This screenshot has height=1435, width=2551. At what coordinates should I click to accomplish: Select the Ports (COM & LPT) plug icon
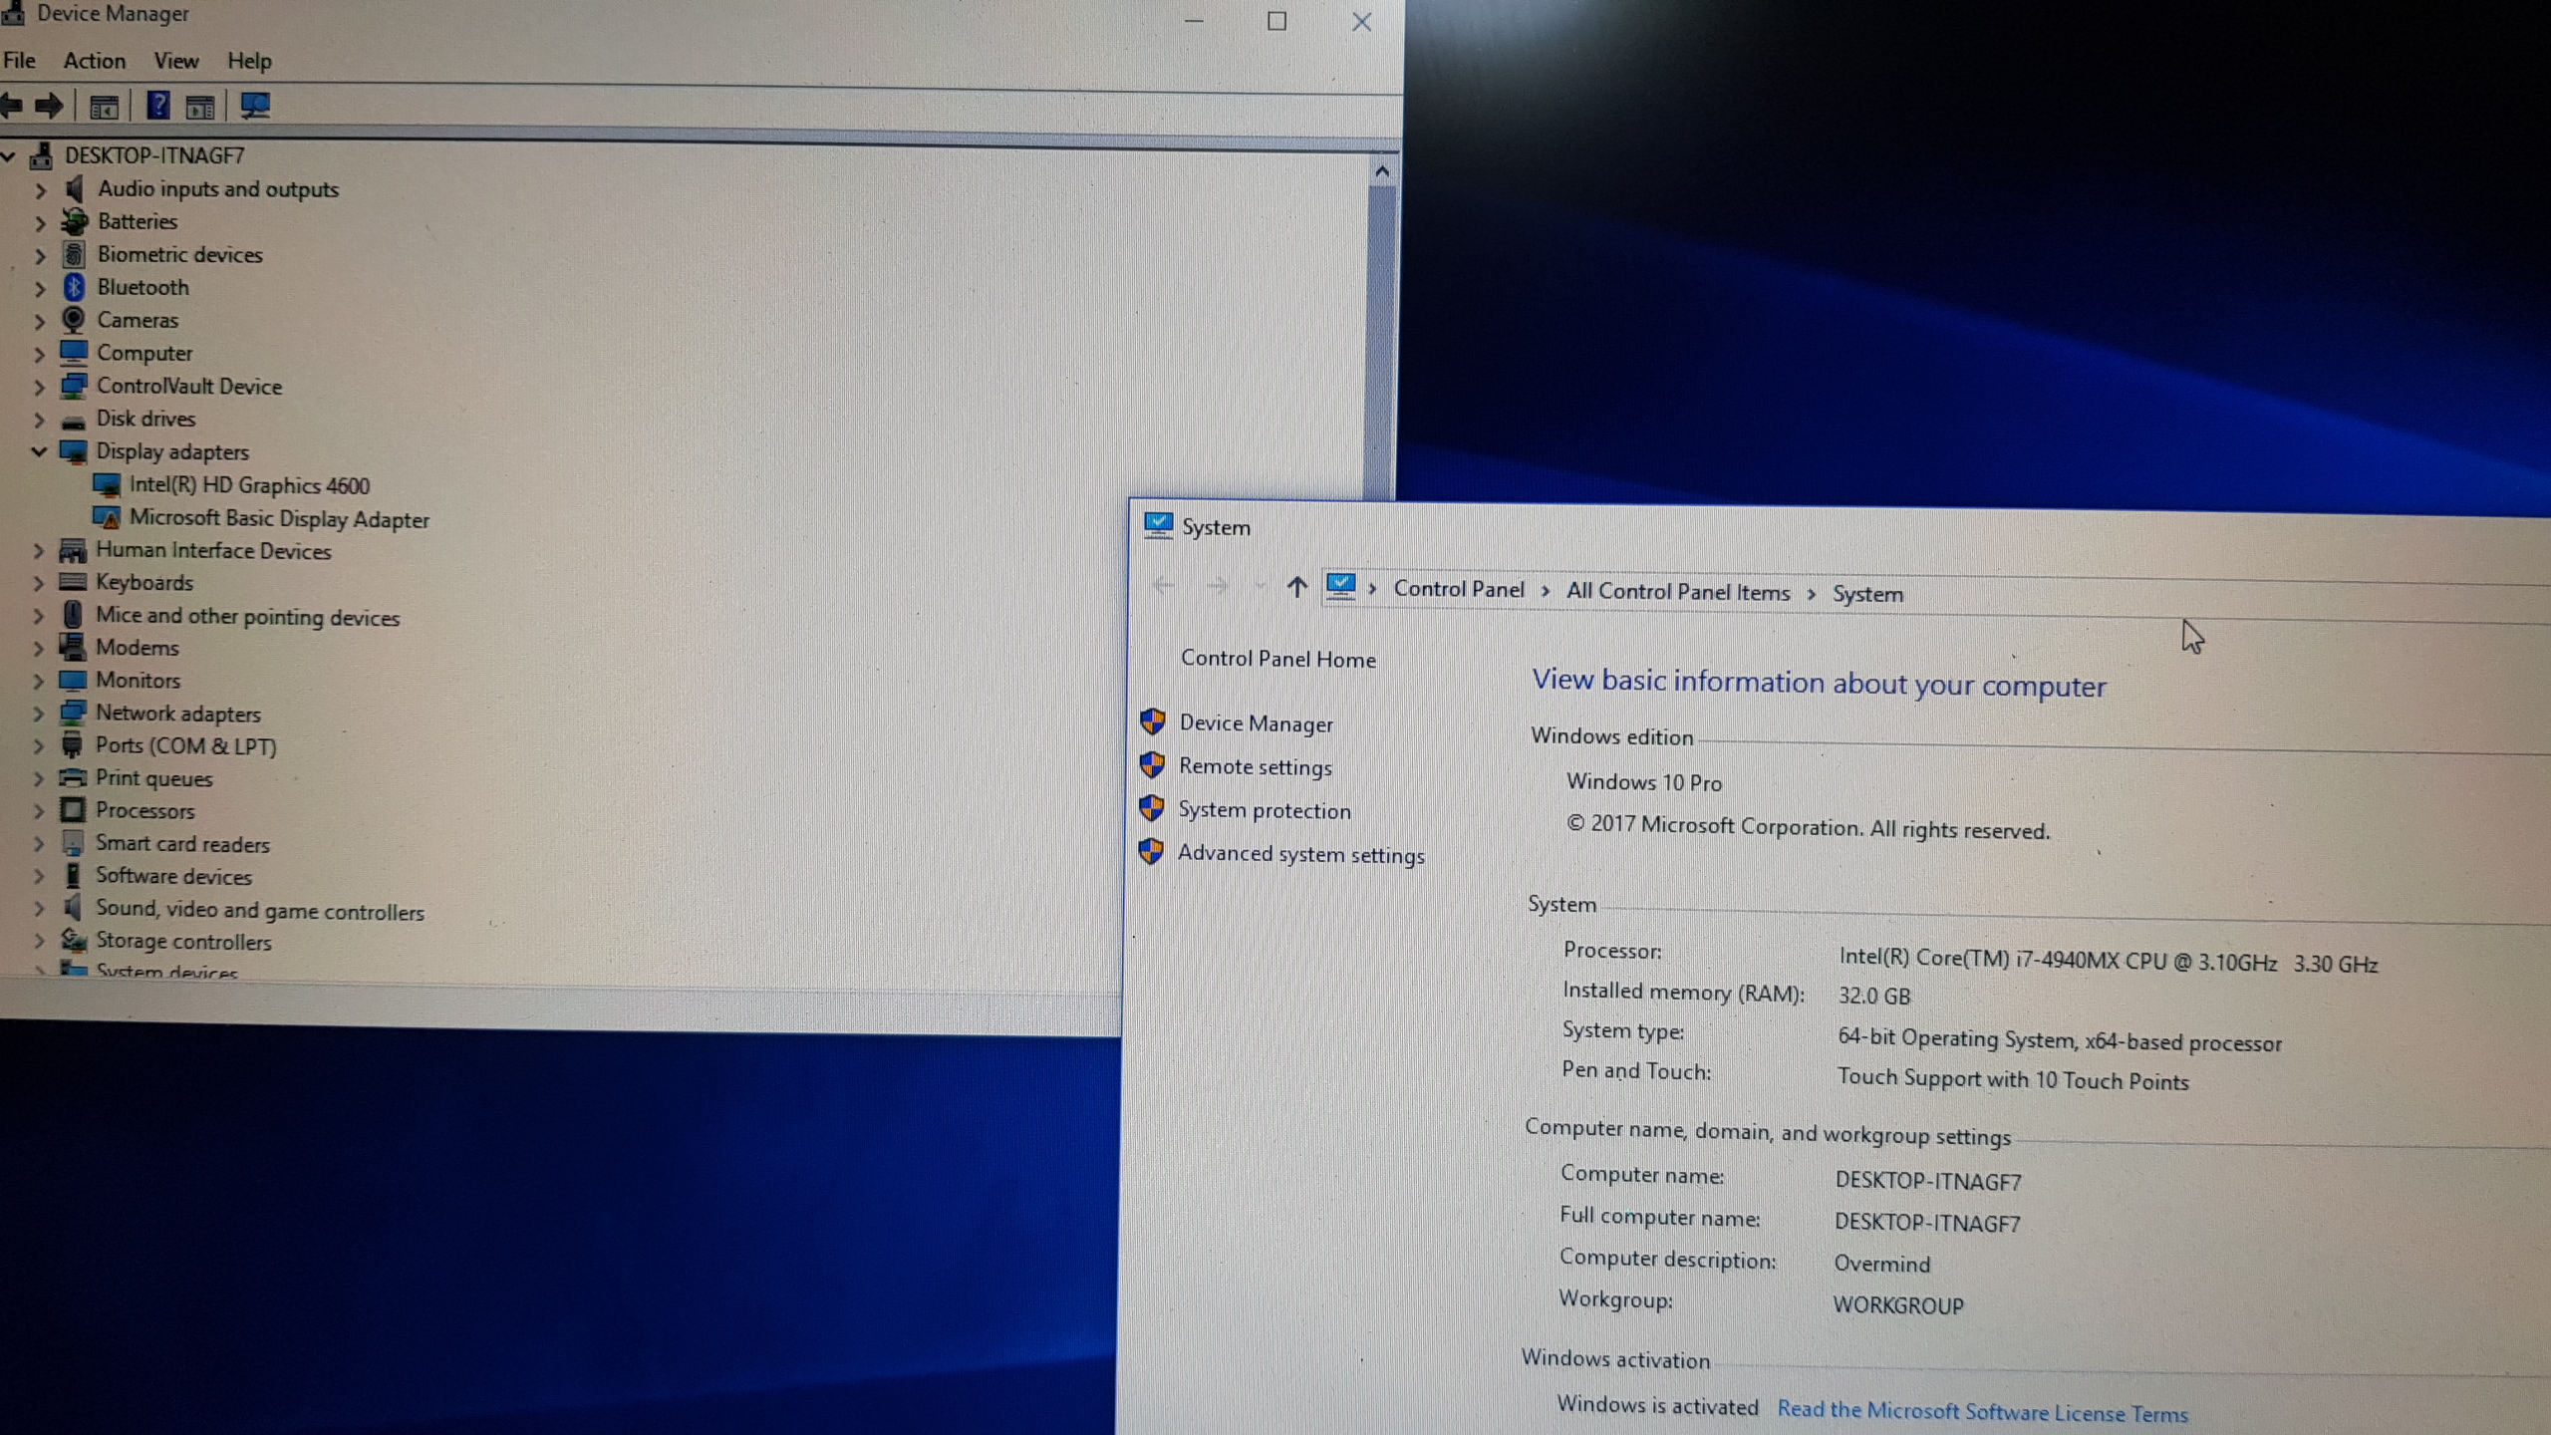[x=72, y=744]
